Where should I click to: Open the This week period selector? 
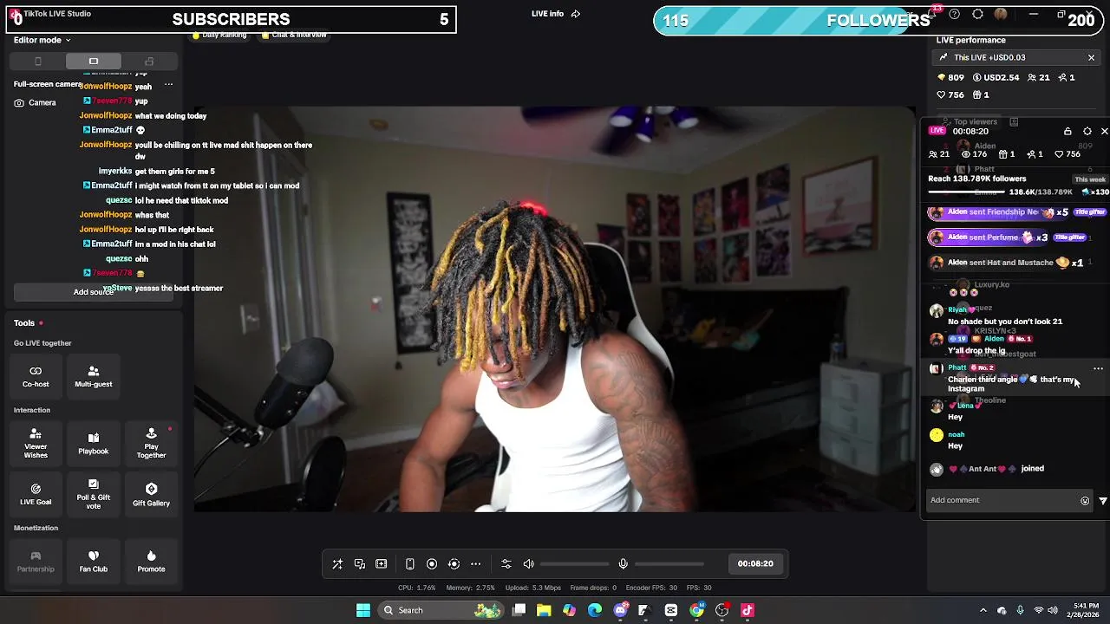(1090, 179)
